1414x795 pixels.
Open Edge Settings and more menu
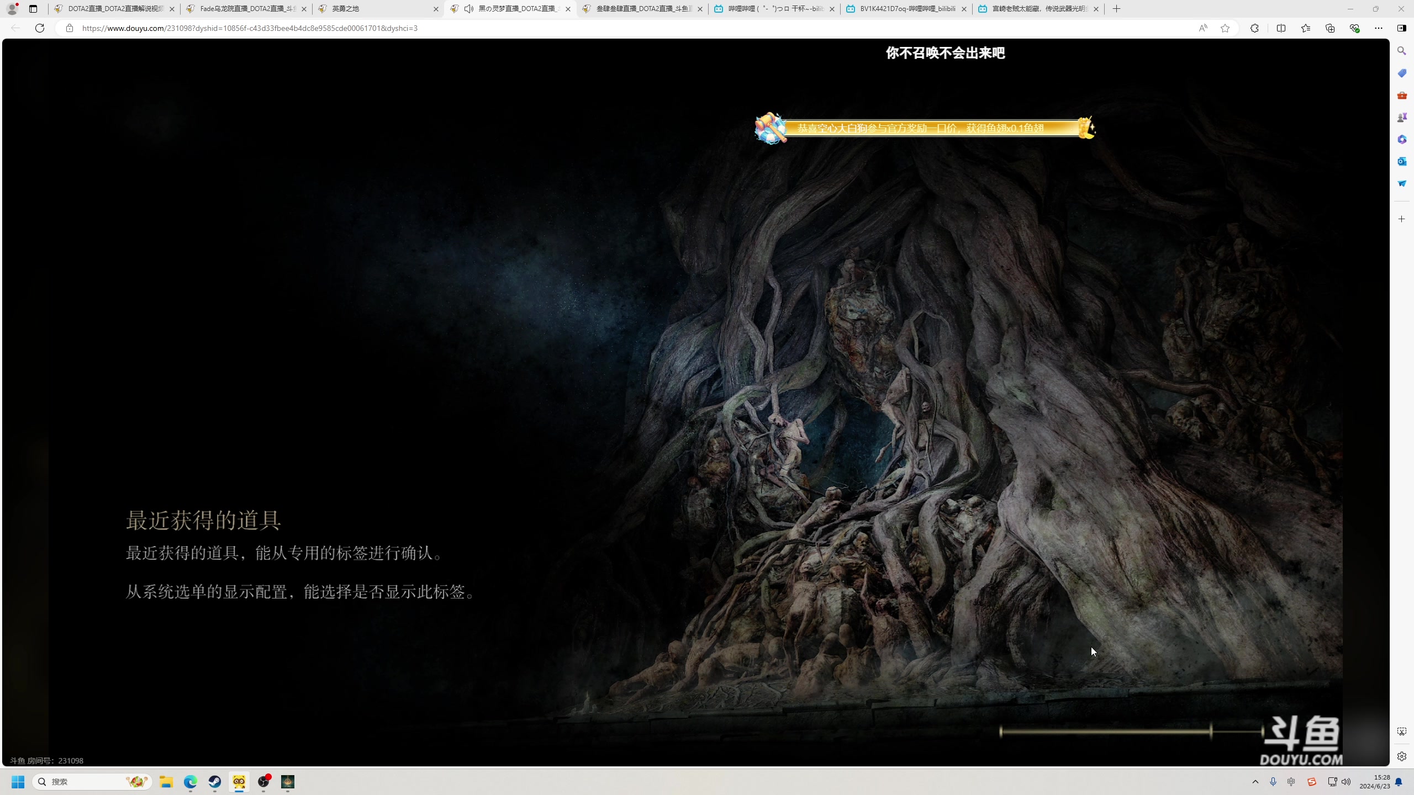pos(1379,28)
